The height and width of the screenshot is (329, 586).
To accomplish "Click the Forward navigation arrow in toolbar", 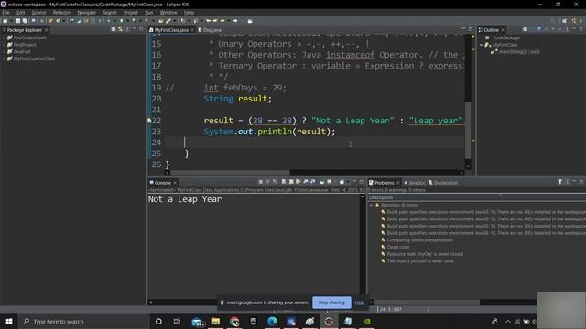I will [235, 21].
